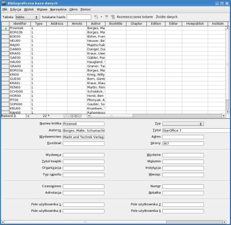
Task: Go to previous record navigation button
Action: 68,116
